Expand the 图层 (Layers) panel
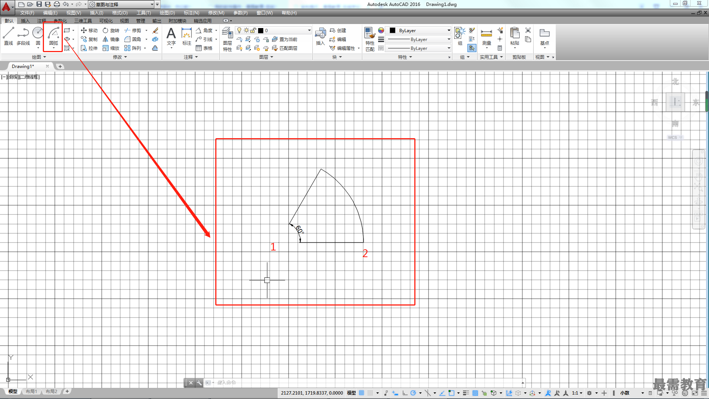The image size is (709, 399). coord(266,57)
